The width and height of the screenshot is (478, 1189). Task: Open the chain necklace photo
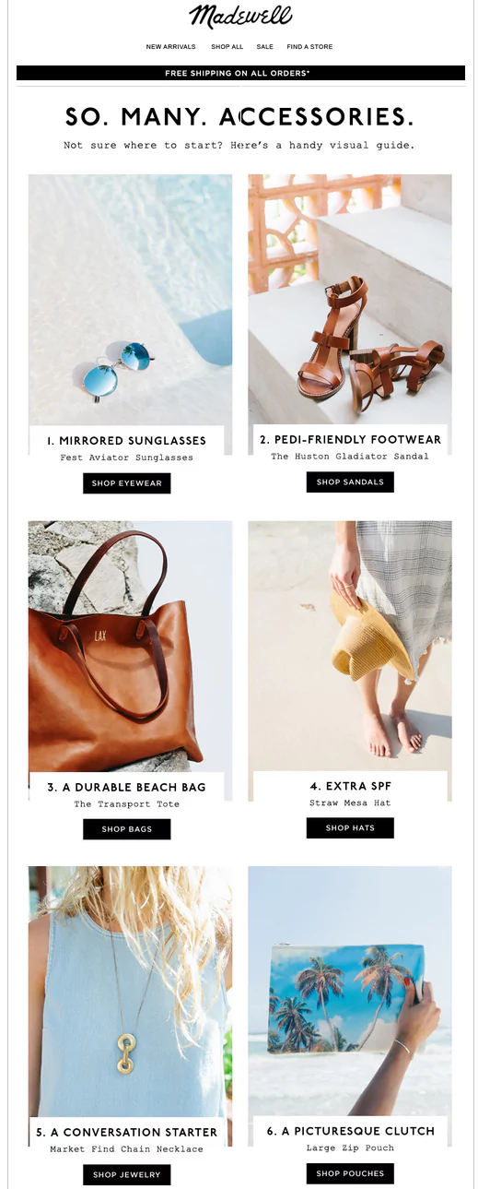(130, 992)
